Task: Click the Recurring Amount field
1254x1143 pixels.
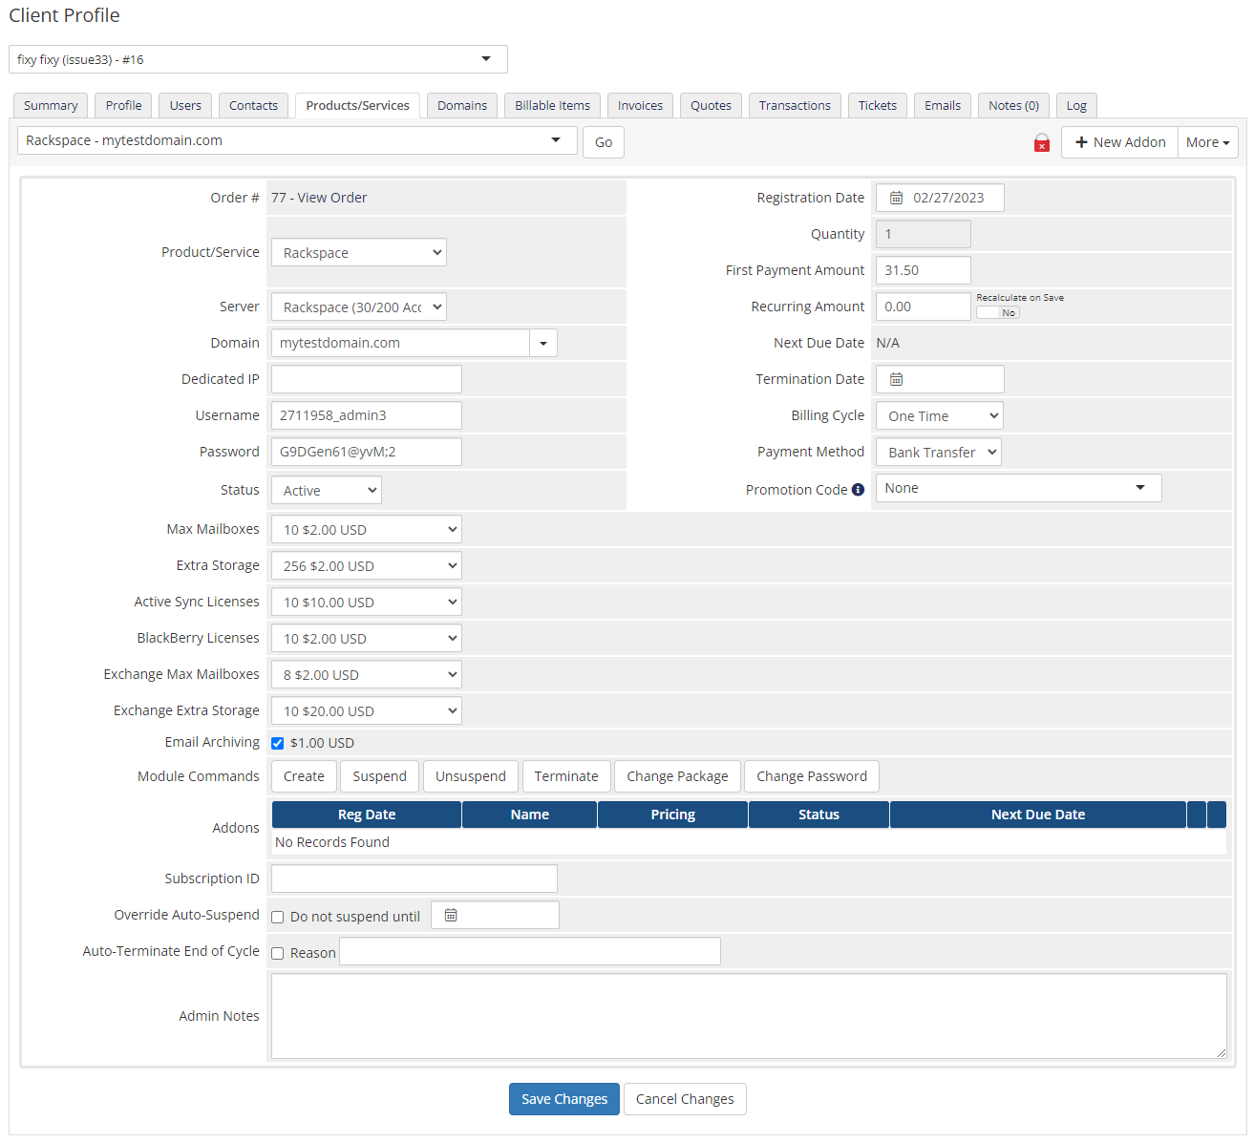Action: (924, 307)
